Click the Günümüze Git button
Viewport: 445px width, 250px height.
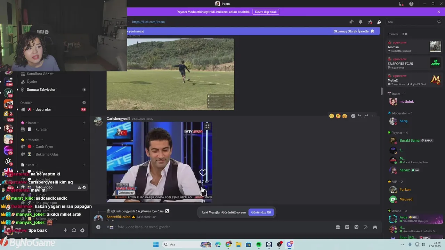tap(261, 212)
